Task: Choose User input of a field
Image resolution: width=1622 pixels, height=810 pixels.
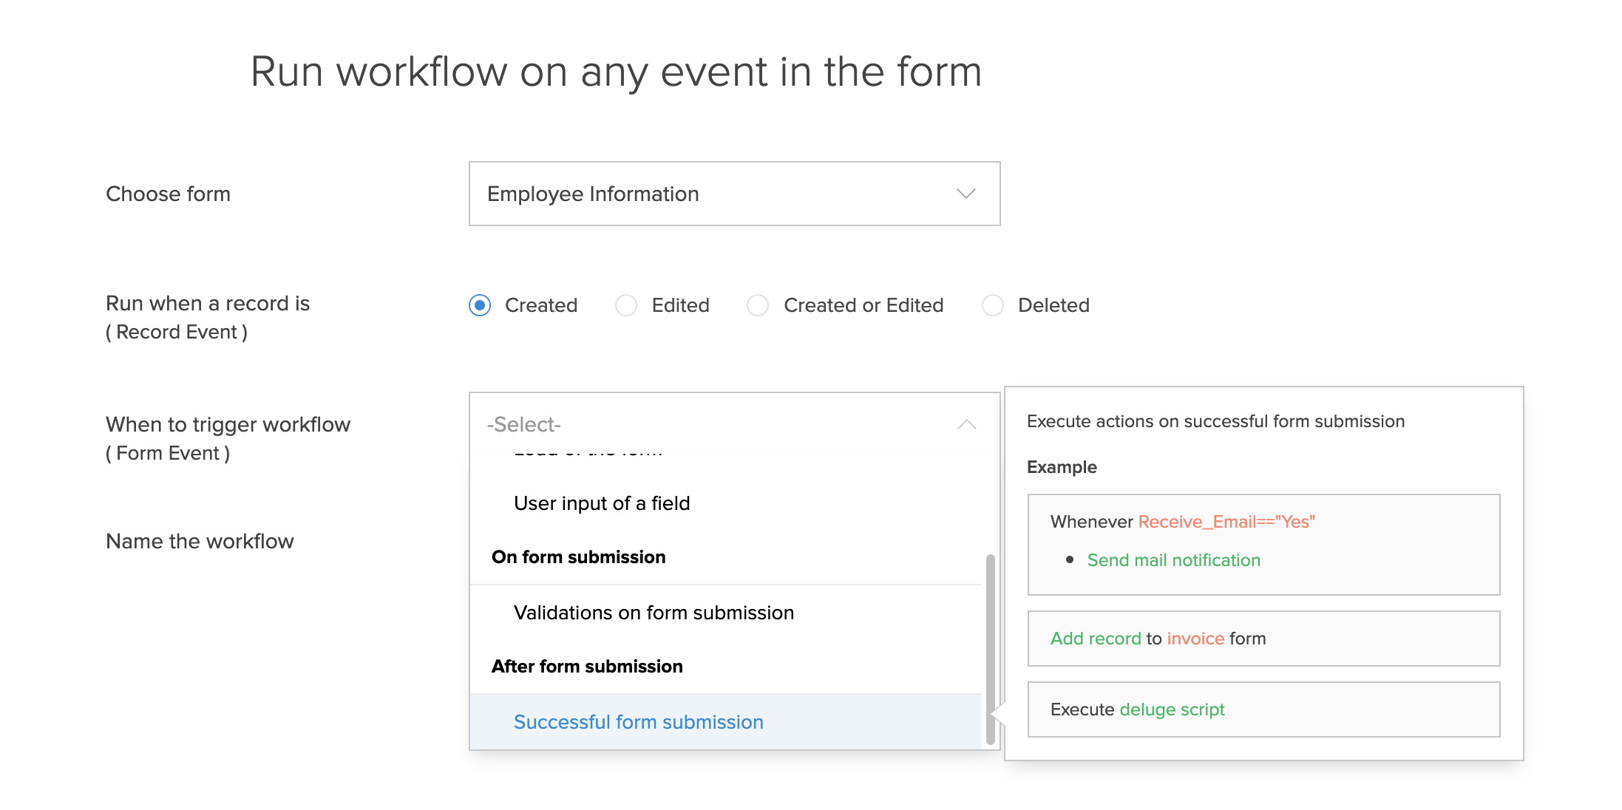Action: (x=602, y=503)
